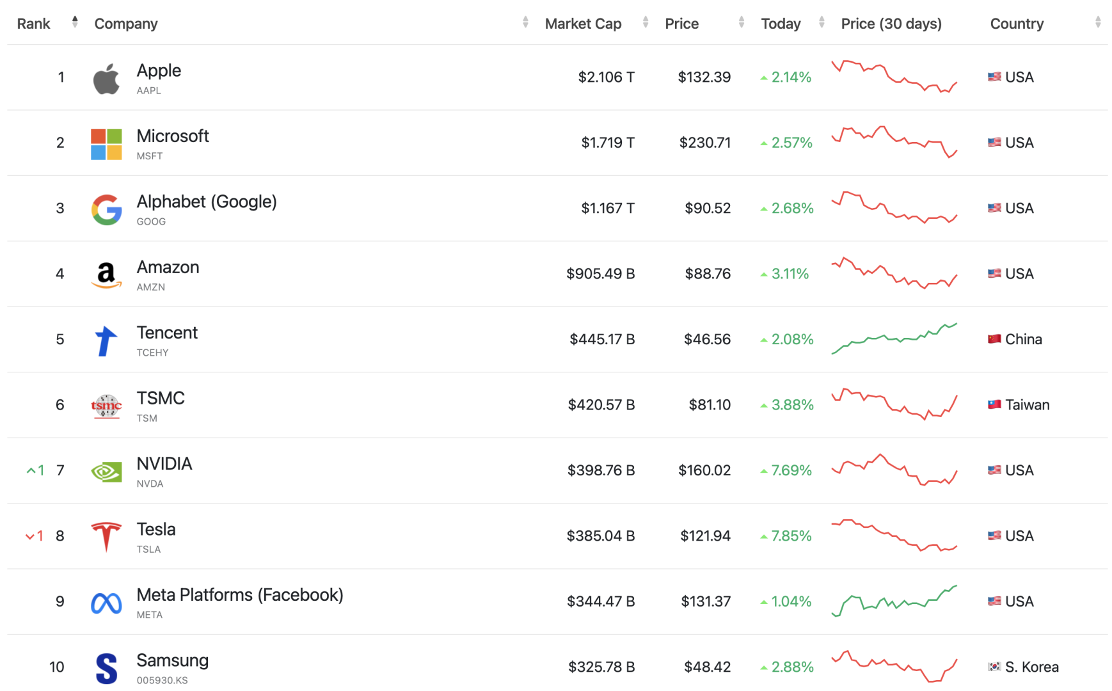The width and height of the screenshot is (1112, 691).
Task: Open the Microsoft company link
Action: pos(173,136)
